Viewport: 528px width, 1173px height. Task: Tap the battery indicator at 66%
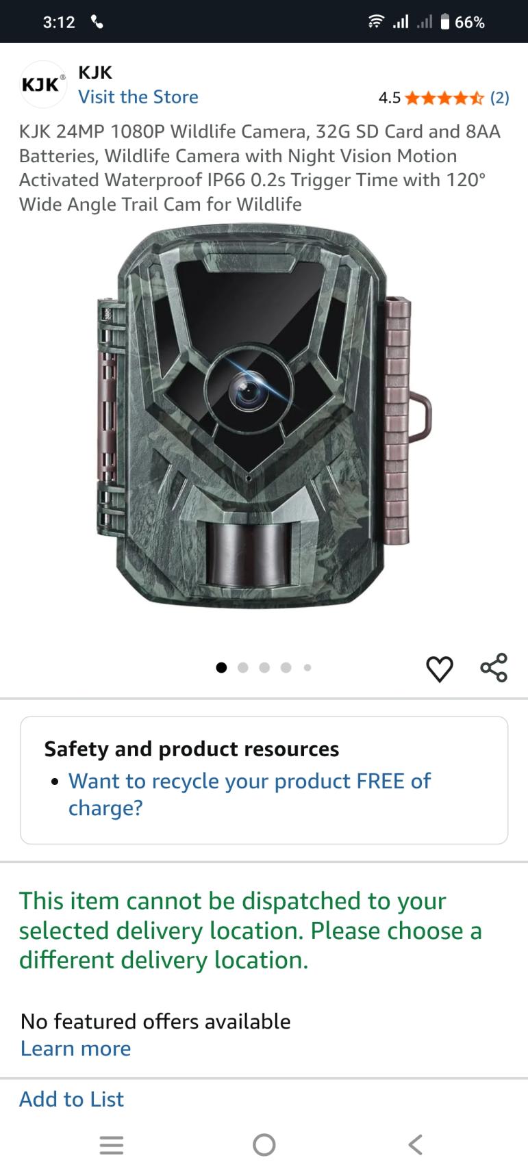[x=462, y=22]
